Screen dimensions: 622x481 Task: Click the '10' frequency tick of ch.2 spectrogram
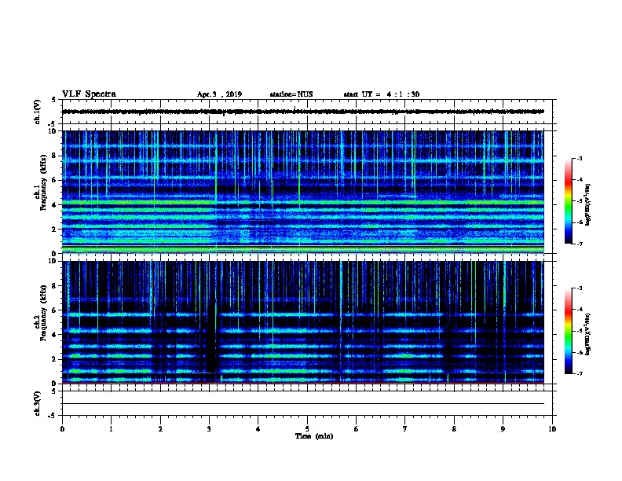tap(53, 261)
